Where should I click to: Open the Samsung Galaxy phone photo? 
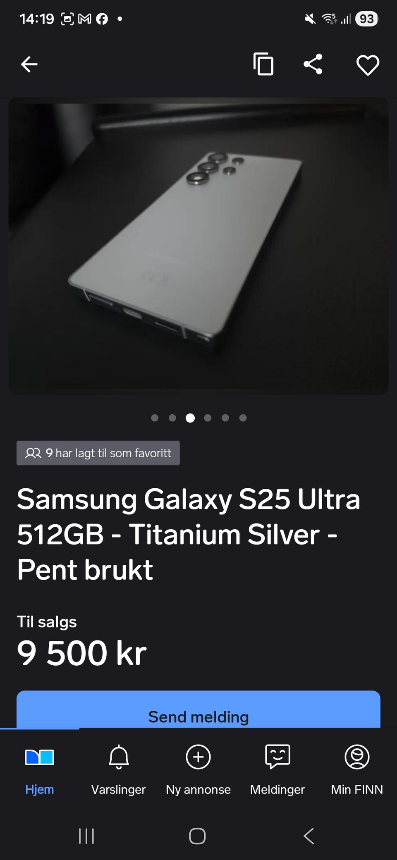click(x=198, y=246)
